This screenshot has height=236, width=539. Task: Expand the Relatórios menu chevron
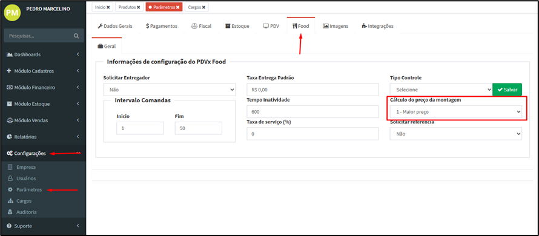(x=78, y=136)
